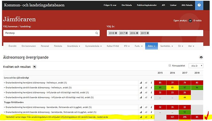Show info for hemtjänst inflytande row
This screenshot has width=212, height=121.
[151, 92]
